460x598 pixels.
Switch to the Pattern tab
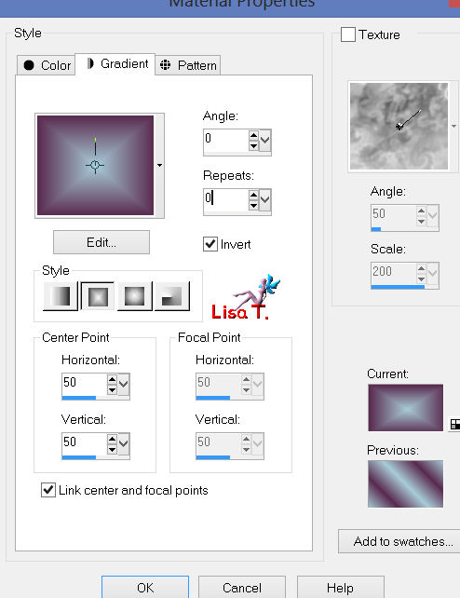[188, 65]
